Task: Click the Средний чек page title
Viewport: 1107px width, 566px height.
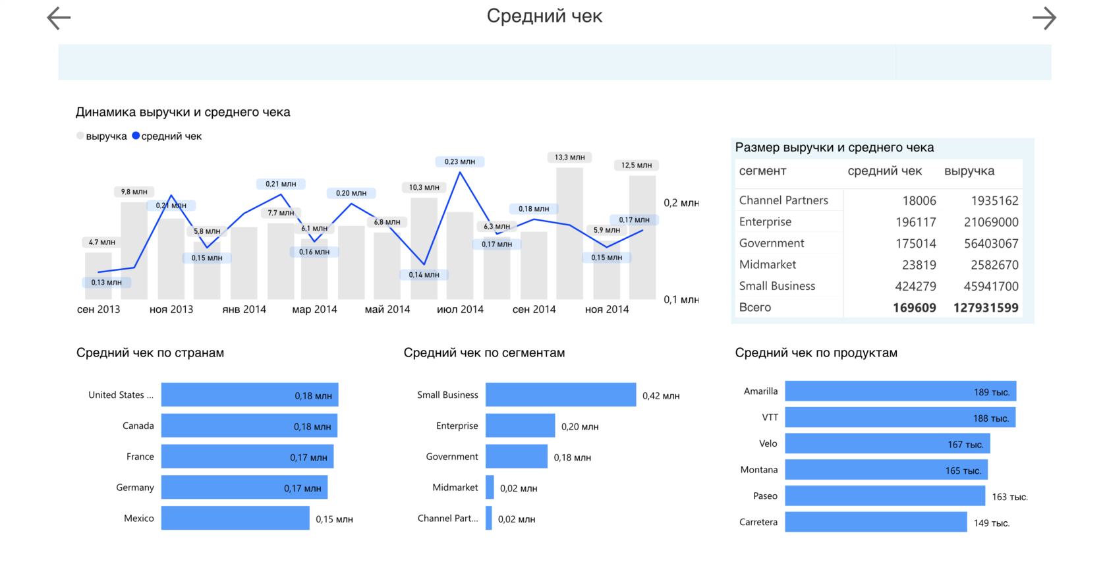Action: click(x=544, y=16)
